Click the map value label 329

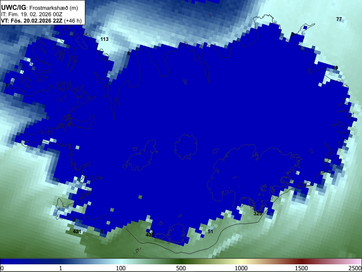pyautogui.click(x=258, y=214)
